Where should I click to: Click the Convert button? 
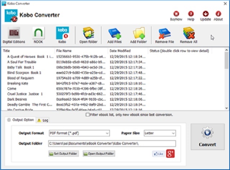pyautogui.click(x=208, y=137)
